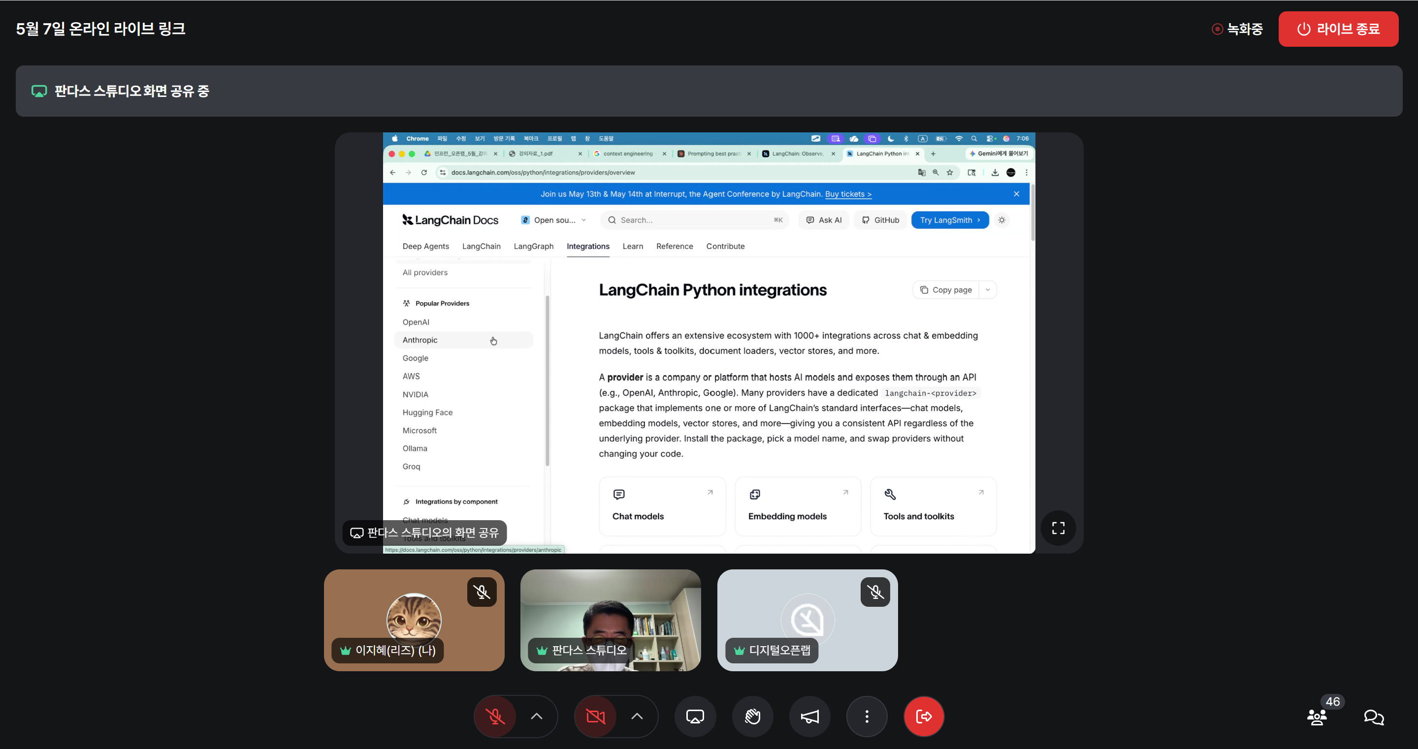Click the docs sidebar scrollbar
The image size is (1418, 749).
pyautogui.click(x=547, y=381)
